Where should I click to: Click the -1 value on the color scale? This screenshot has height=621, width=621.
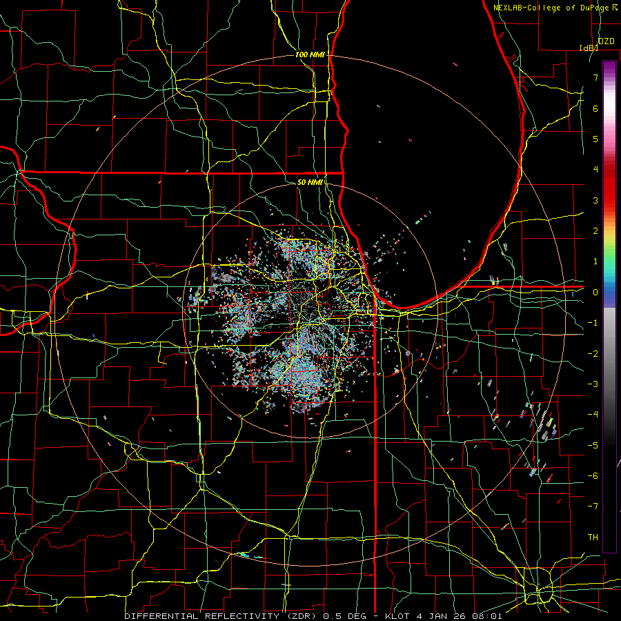pos(593,323)
